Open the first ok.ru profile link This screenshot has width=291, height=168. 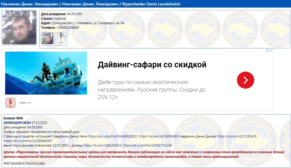click(x=112, y=136)
